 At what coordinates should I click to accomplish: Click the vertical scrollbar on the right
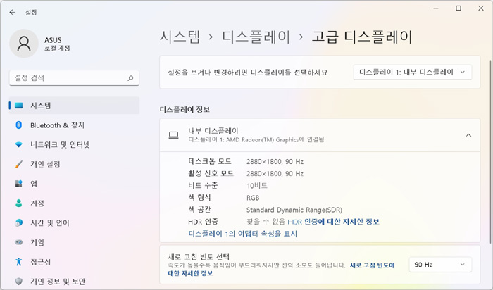tap(489, 141)
